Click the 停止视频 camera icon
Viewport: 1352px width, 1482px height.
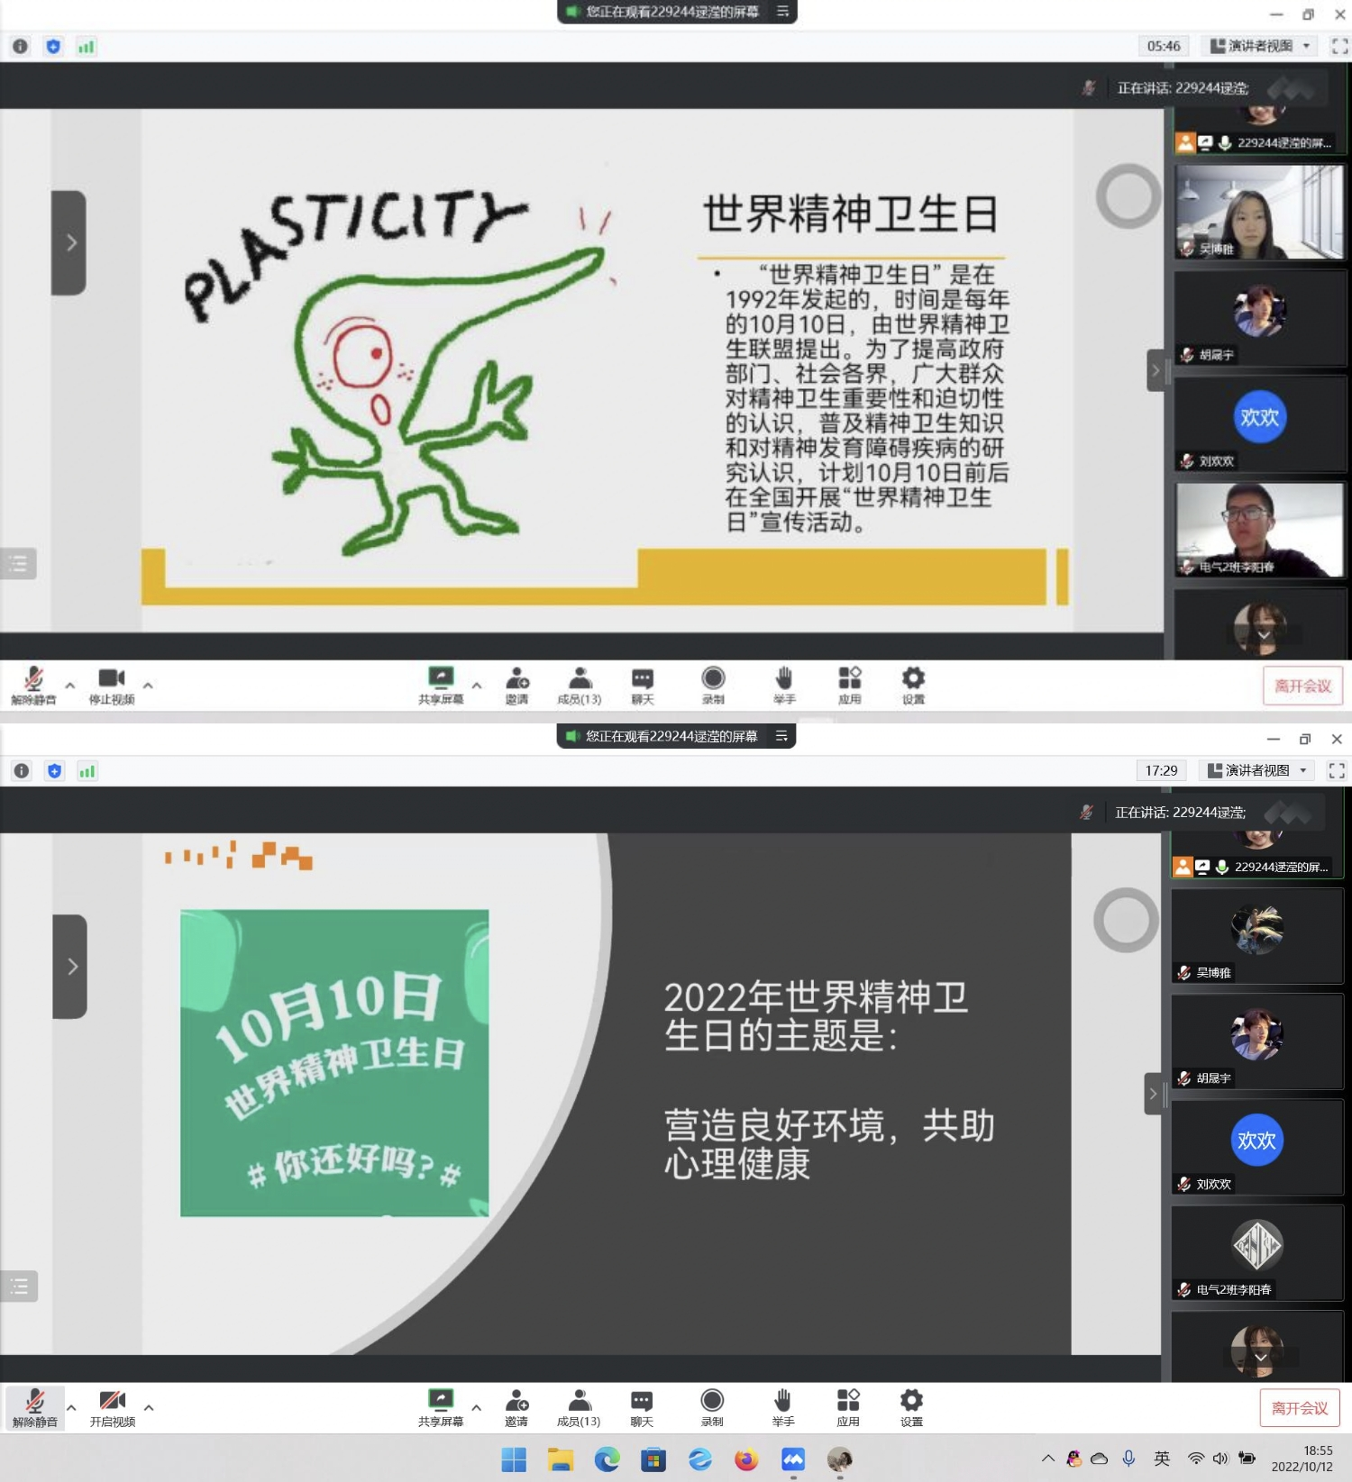(x=111, y=678)
